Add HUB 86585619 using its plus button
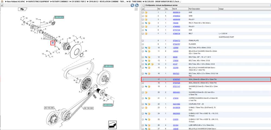Viewport: 271px width, 130px height. tap(143, 13)
